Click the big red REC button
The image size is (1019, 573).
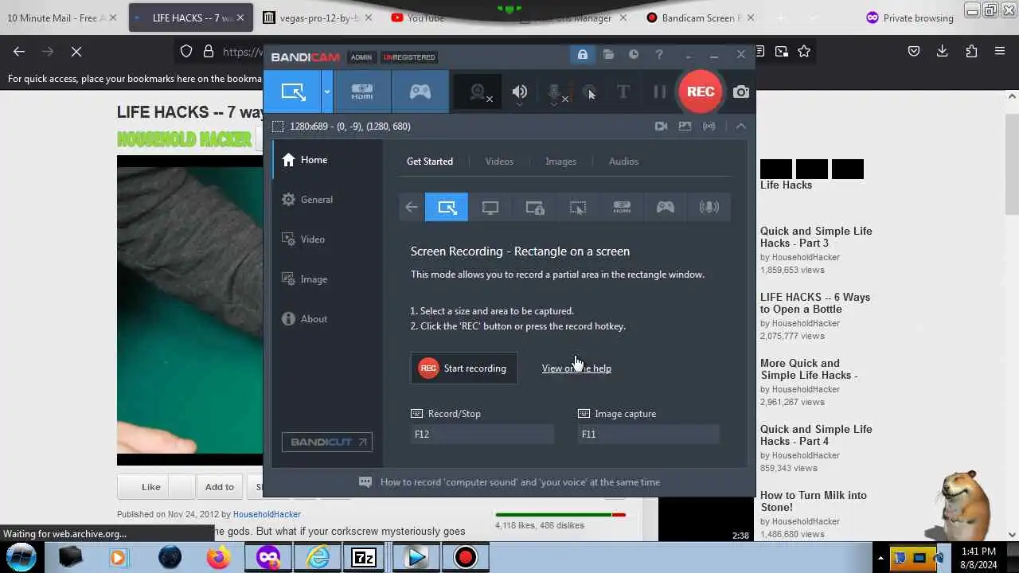coord(701,92)
